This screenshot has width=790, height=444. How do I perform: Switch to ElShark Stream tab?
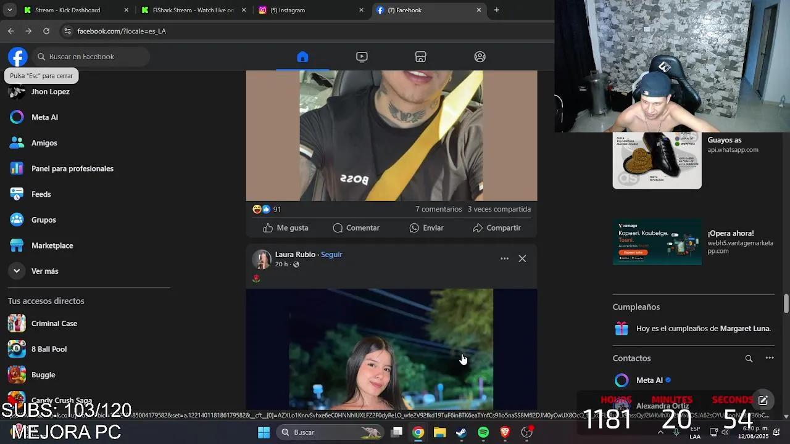pyautogui.click(x=193, y=10)
